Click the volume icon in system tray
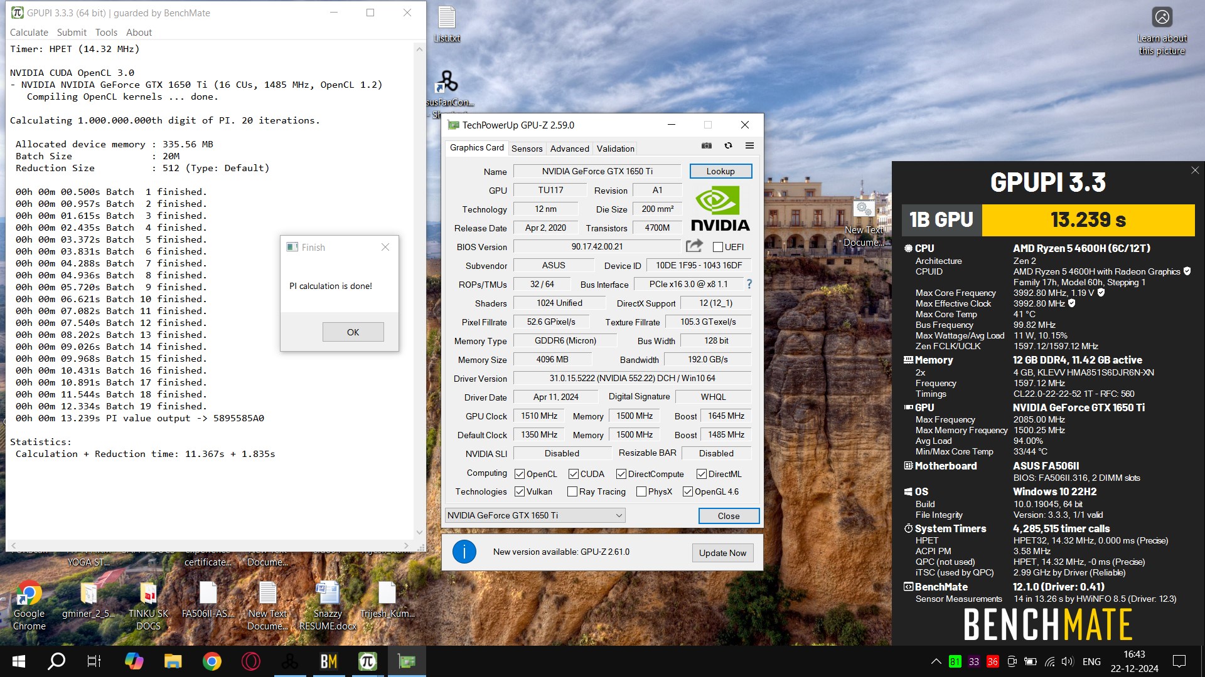 [1067, 661]
